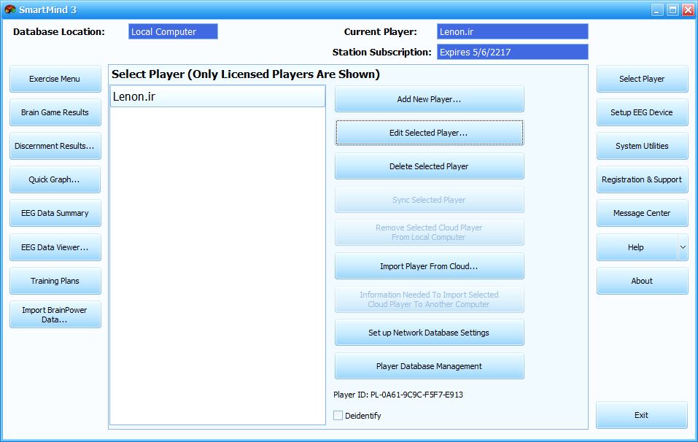
Task: Open Brain Game Results
Action: pyautogui.click(x=55, y=112)
